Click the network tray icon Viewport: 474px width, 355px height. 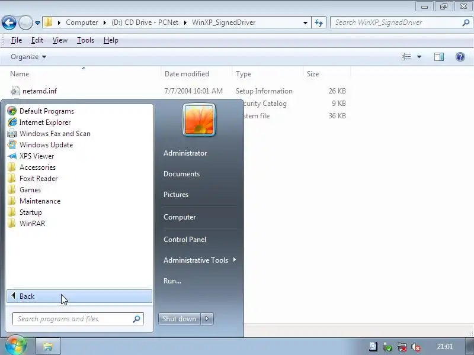click(402, 347)
